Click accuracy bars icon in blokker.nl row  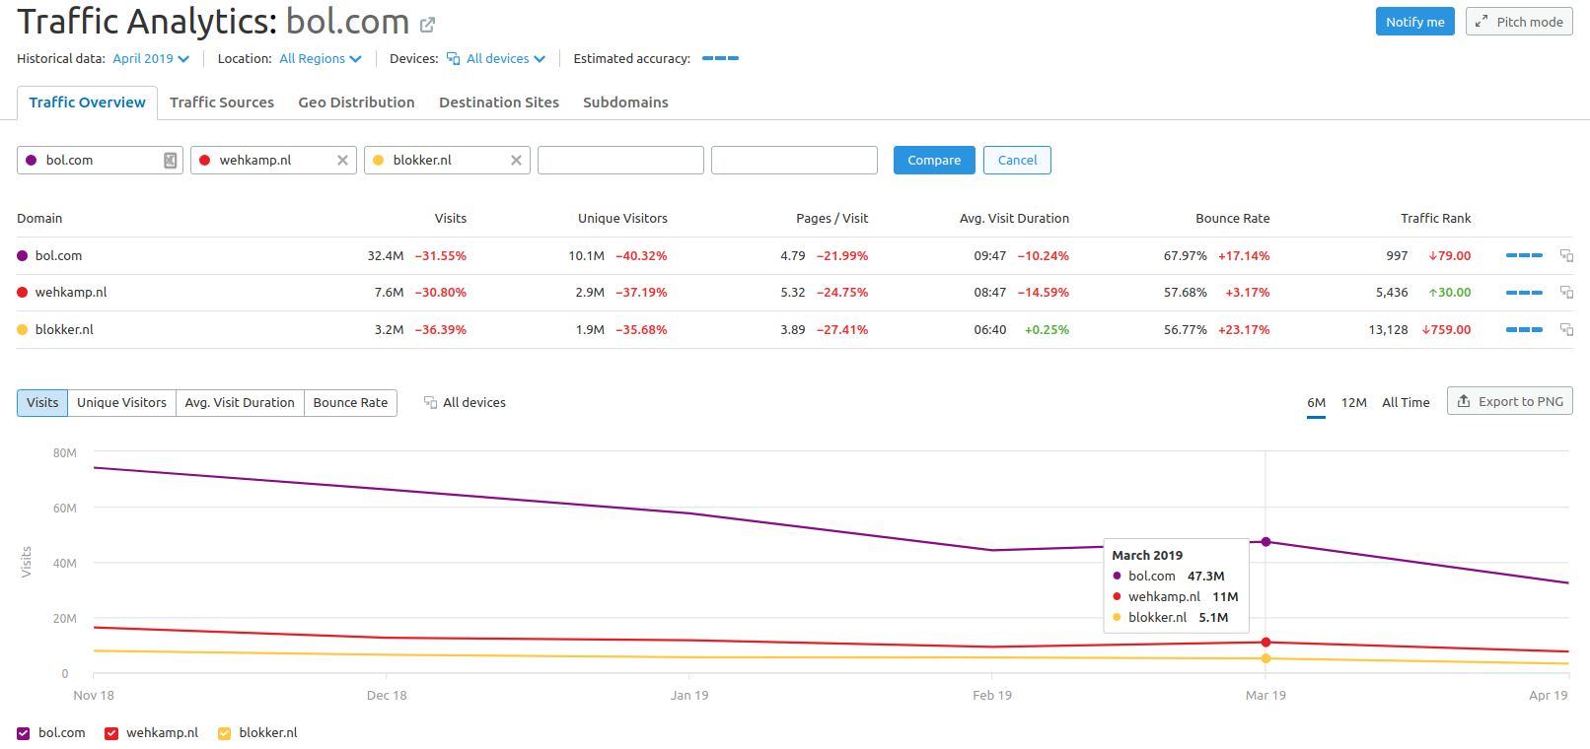(x=1524, y=329)
